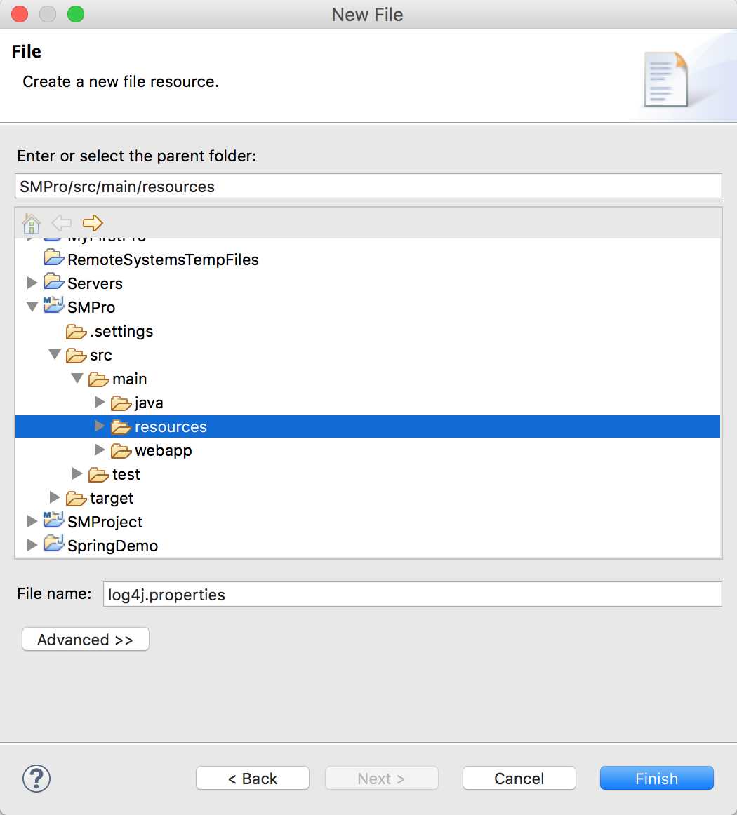This screenshot has width=737, height=815.
Task: Click the parent folder path field
Action: pos(368,187)
